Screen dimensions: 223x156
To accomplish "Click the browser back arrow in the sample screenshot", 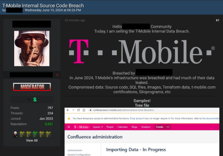I will pos(68,110).
